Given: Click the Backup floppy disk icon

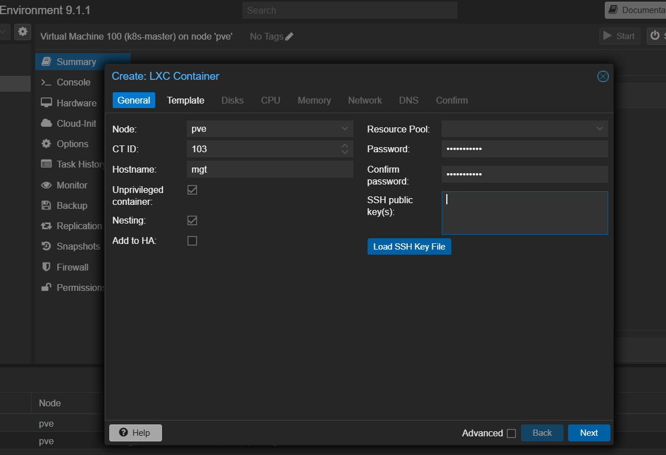Looking at the screenshot, I should 46,205.
